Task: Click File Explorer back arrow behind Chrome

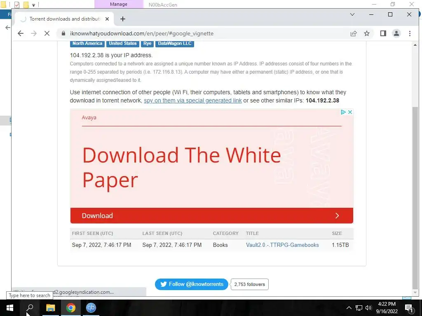Action: tap(8, 28)
